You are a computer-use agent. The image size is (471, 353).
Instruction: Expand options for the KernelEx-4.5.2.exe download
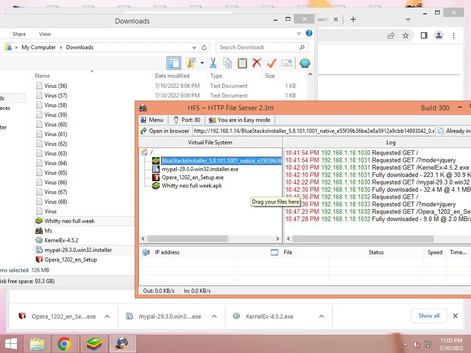pos(322,316)
